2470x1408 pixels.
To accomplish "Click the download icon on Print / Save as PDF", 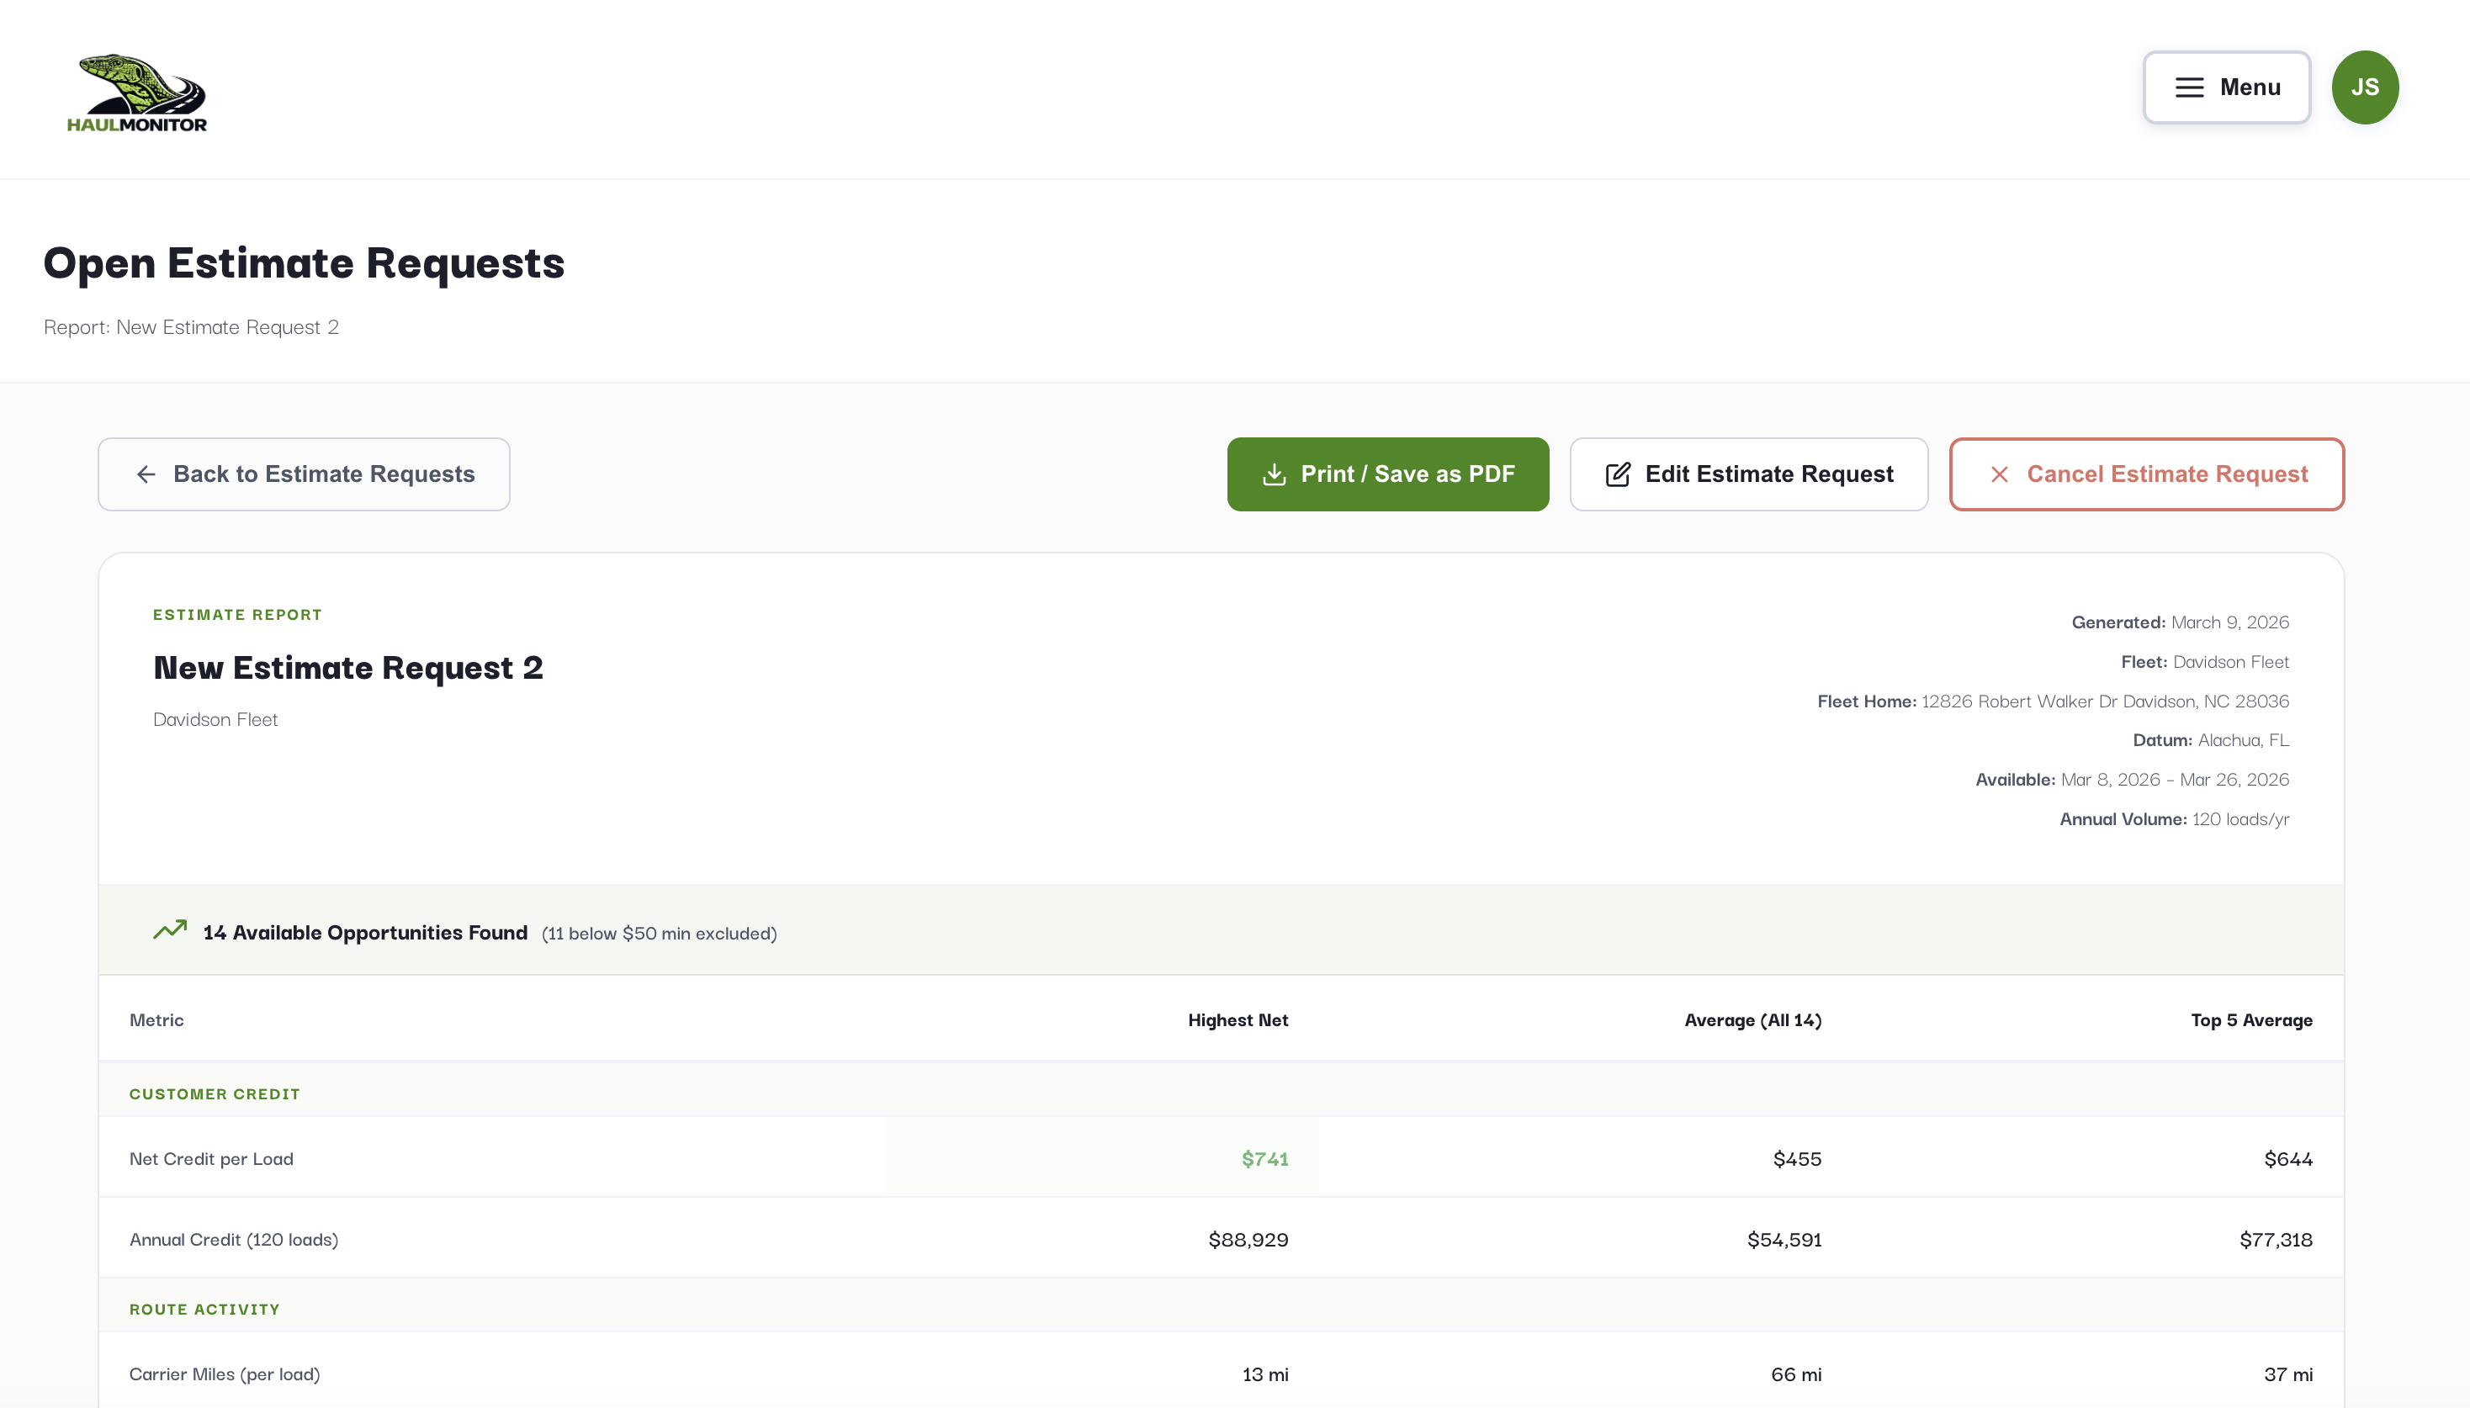I will coord(1274,474).
